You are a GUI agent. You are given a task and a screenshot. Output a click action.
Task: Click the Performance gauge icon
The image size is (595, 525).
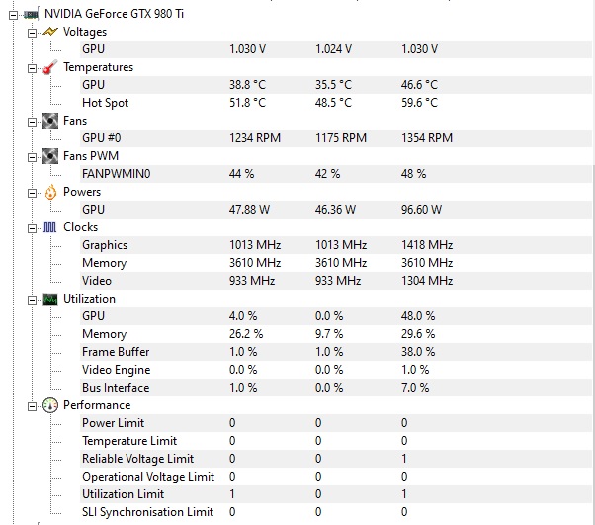(50, 405)
